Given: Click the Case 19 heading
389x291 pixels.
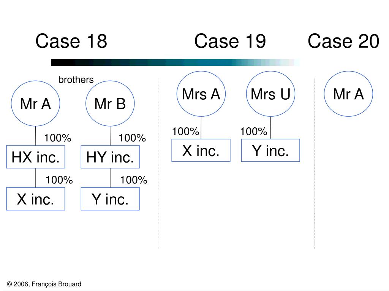Looking at the screenshot, I should pyautogui.click(x=230, y=41).
